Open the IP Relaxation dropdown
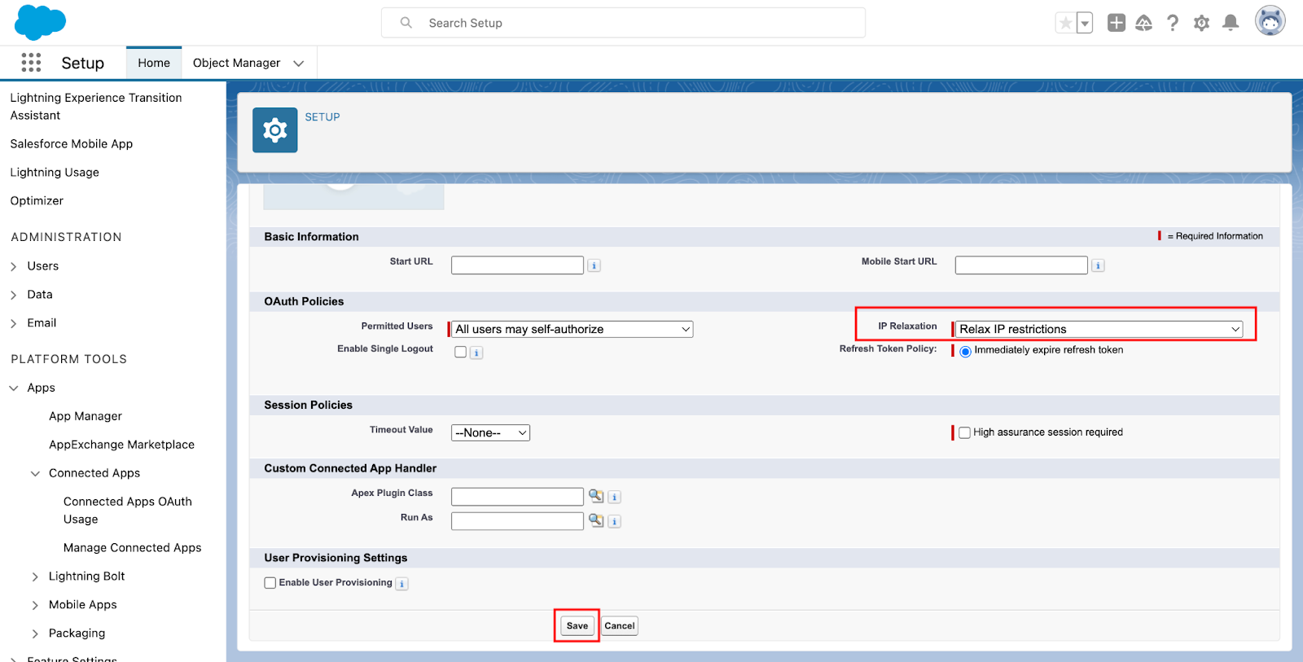1303x662 pixels. [x=1099, y=329]
